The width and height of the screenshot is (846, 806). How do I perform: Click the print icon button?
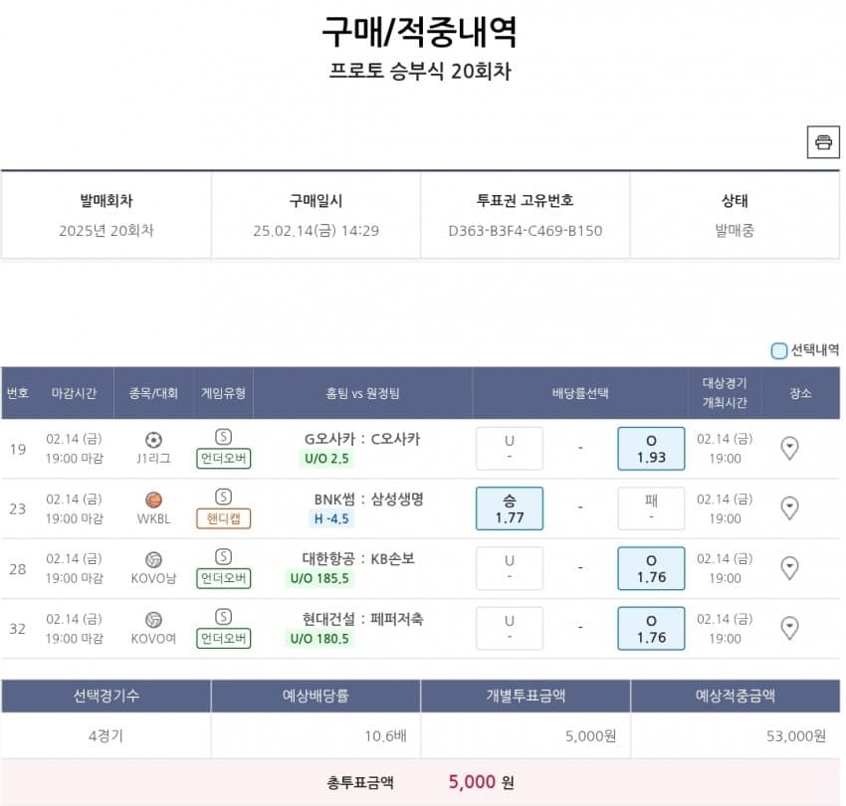pos(823,142)
